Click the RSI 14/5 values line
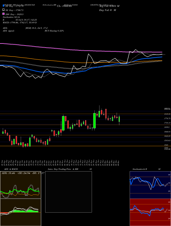This screenshot has width=171, height=226. pyautogui.click(x=20, y=20)
